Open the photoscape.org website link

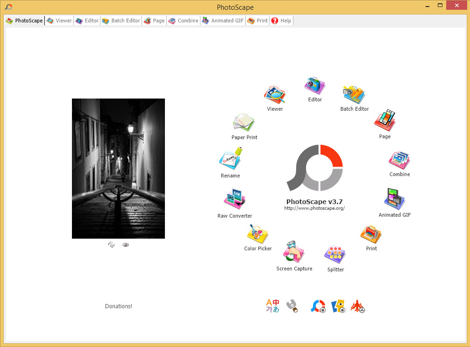click(314, 208)
